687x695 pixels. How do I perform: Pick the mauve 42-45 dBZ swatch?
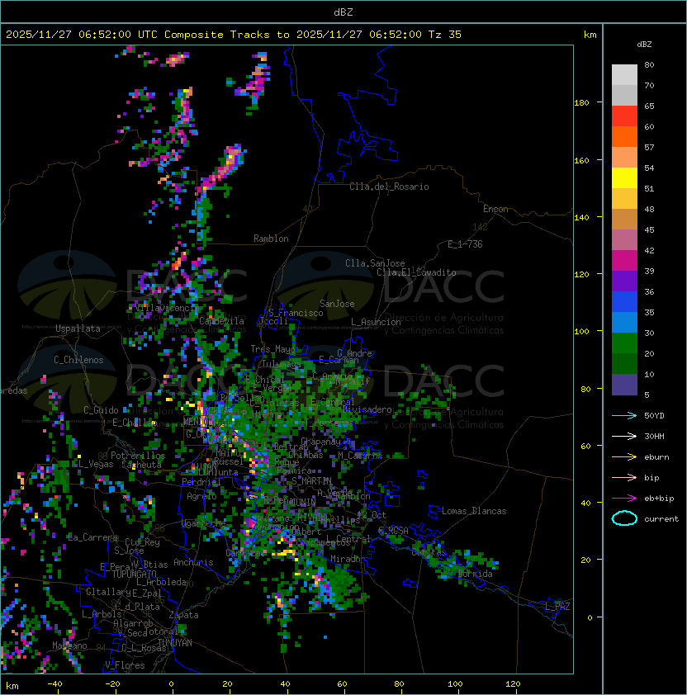point(624,240)
